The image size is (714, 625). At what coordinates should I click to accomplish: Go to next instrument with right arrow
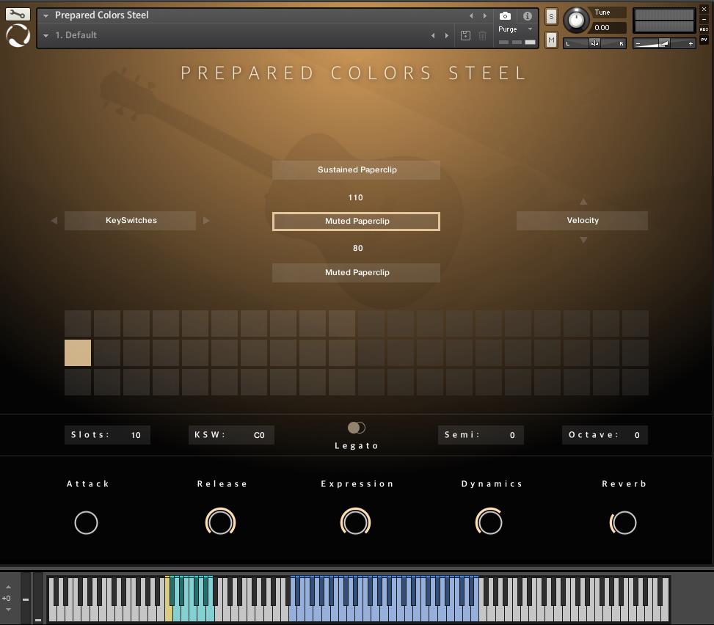tap(484, 15)
